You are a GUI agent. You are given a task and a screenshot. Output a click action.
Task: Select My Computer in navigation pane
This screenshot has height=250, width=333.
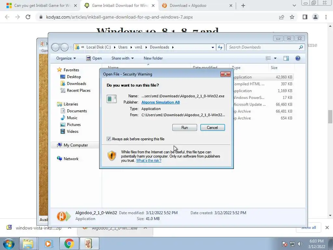(75, 145)
